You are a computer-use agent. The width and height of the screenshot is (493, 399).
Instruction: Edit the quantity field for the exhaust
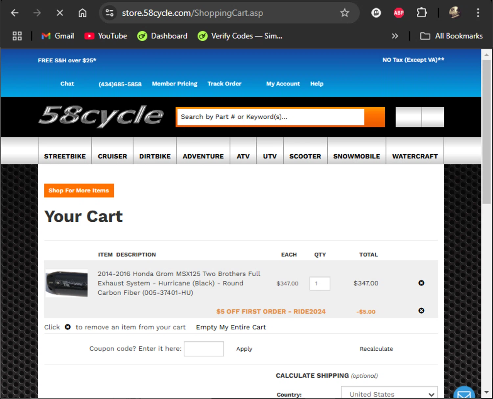[320, 283]
